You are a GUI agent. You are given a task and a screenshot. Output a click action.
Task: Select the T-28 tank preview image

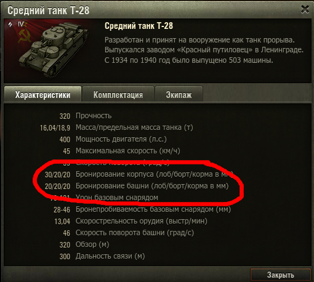pos(54,49)
